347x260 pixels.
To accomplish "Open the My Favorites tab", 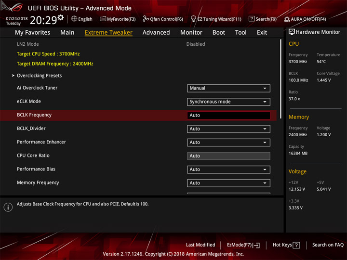I will [33, 33].
